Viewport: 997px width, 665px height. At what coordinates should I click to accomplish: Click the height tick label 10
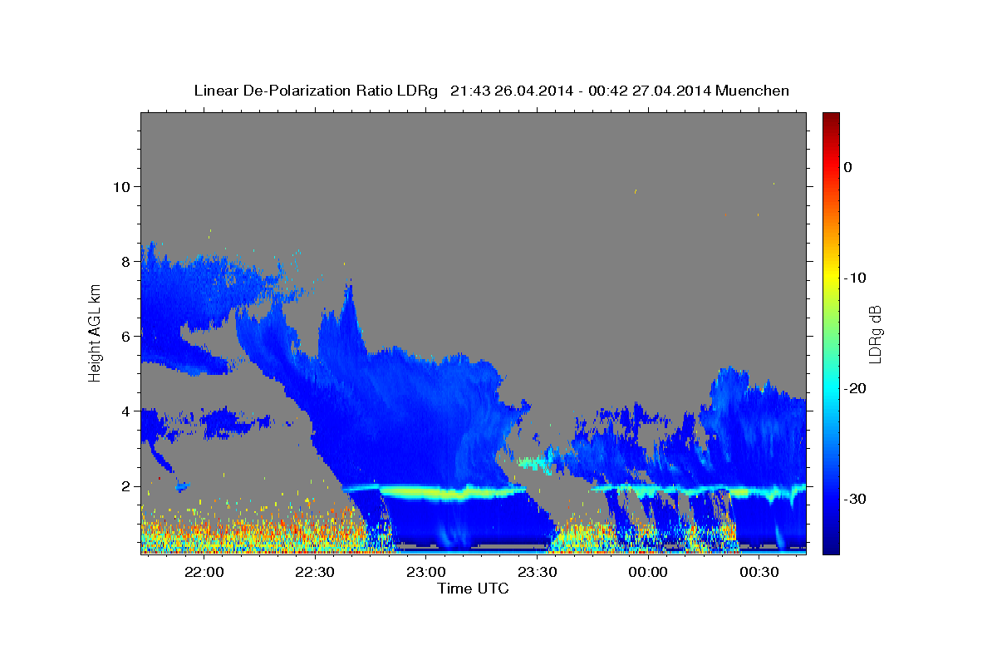120,186
